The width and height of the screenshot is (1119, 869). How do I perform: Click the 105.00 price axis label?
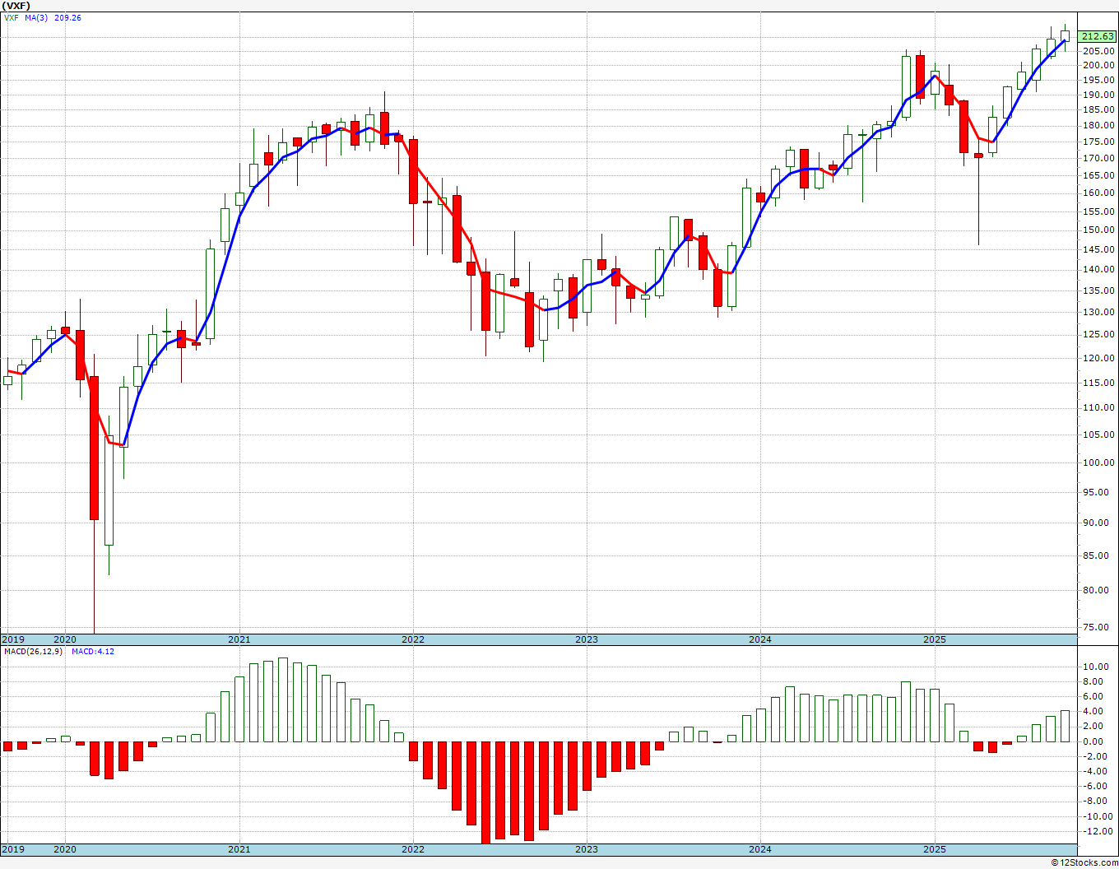click(x=1099, y=434)
